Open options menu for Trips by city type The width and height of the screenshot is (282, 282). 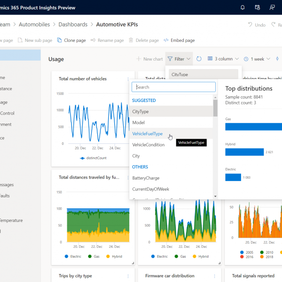tap(128, 276)
